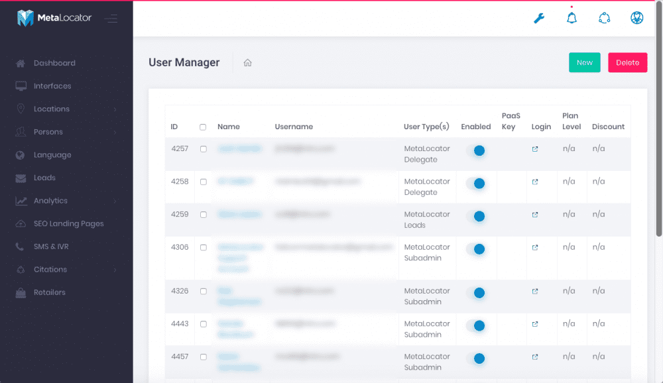Click the Dashboard house icon

click(21, 64)
